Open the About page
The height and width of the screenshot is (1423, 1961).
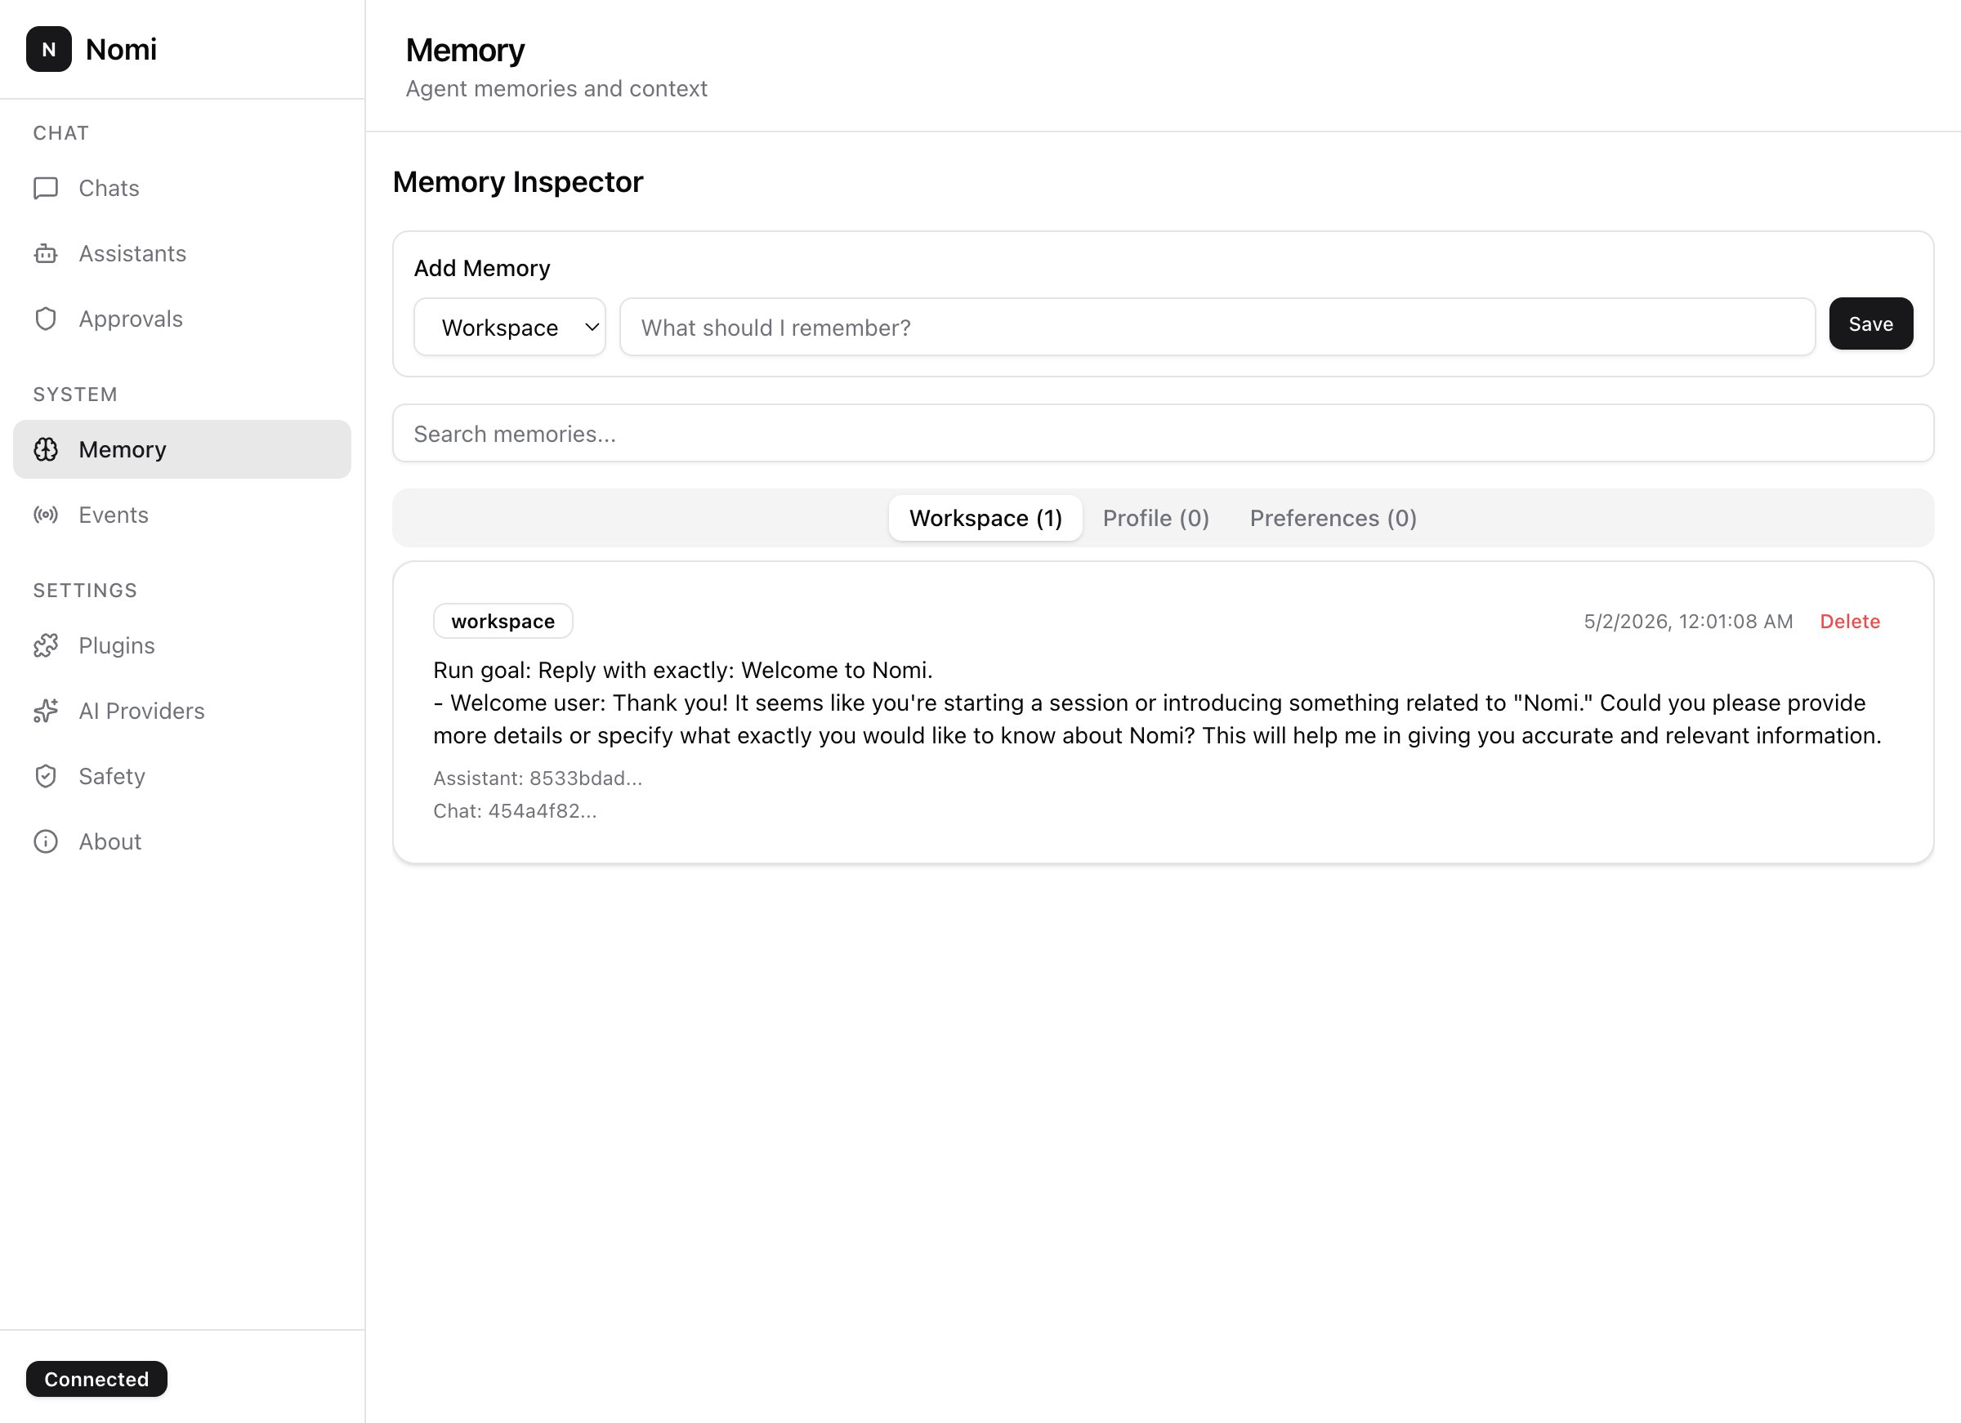coord(182,842)
